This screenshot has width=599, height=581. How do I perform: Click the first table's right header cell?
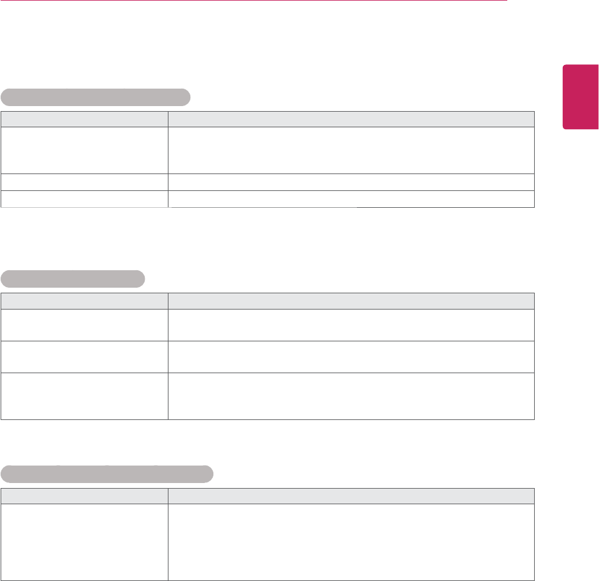[351, 119]
